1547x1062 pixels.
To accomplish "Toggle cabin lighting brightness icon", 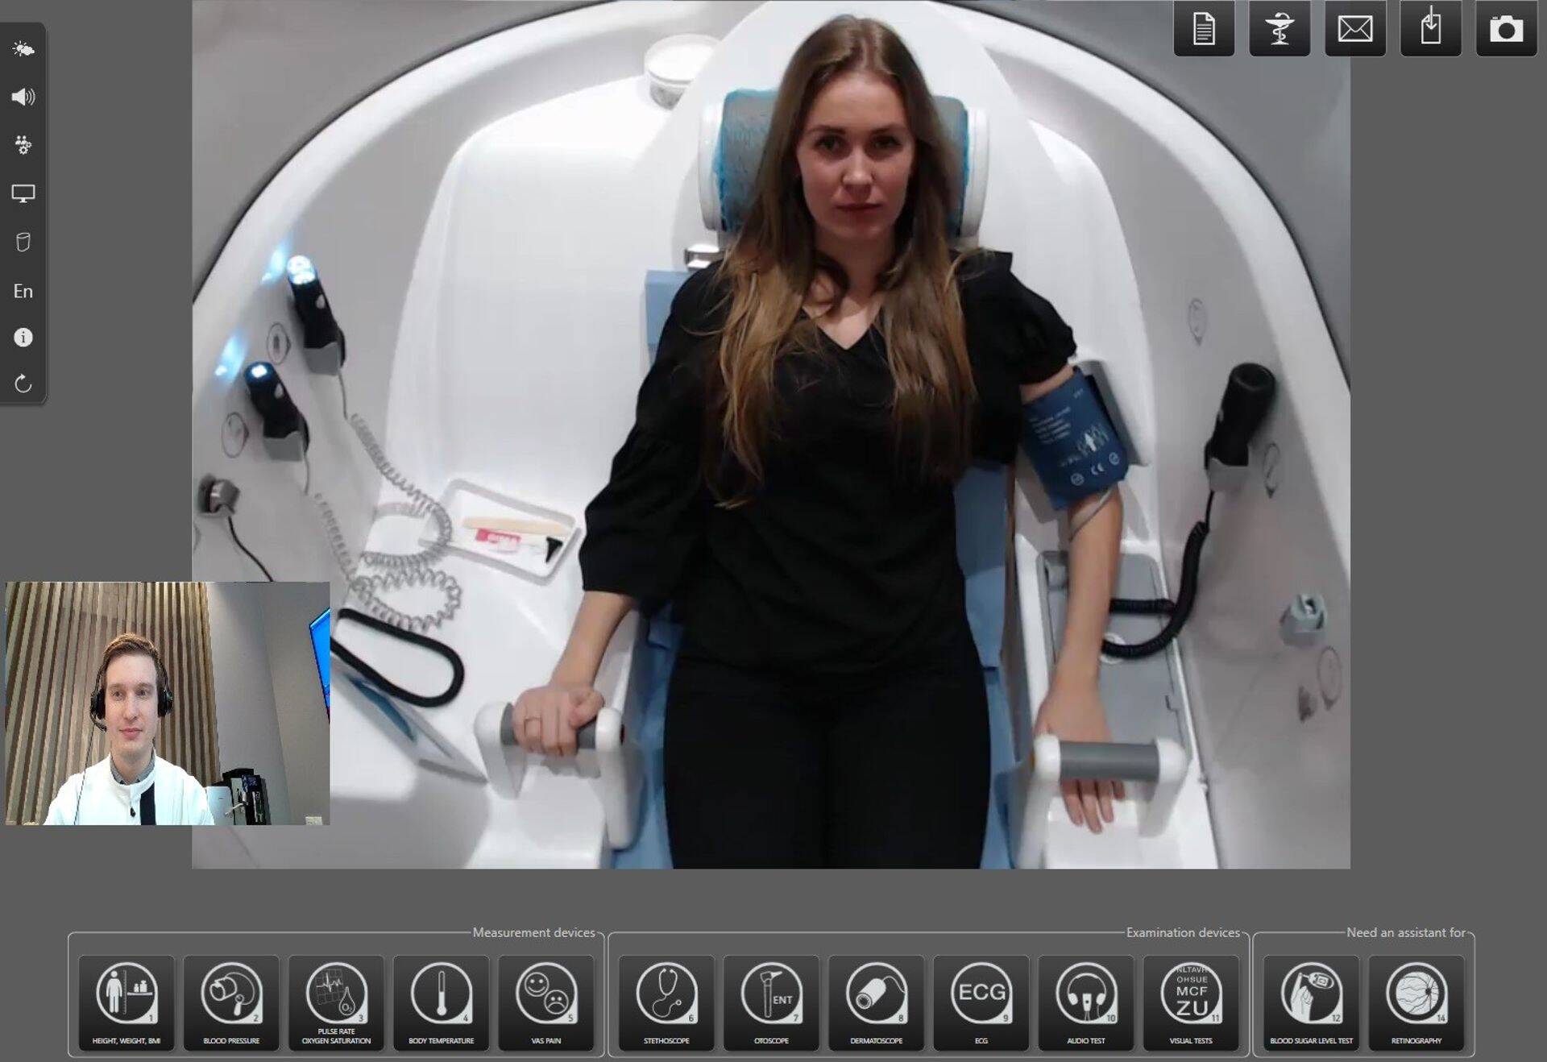I will click(x=23, y=49).
